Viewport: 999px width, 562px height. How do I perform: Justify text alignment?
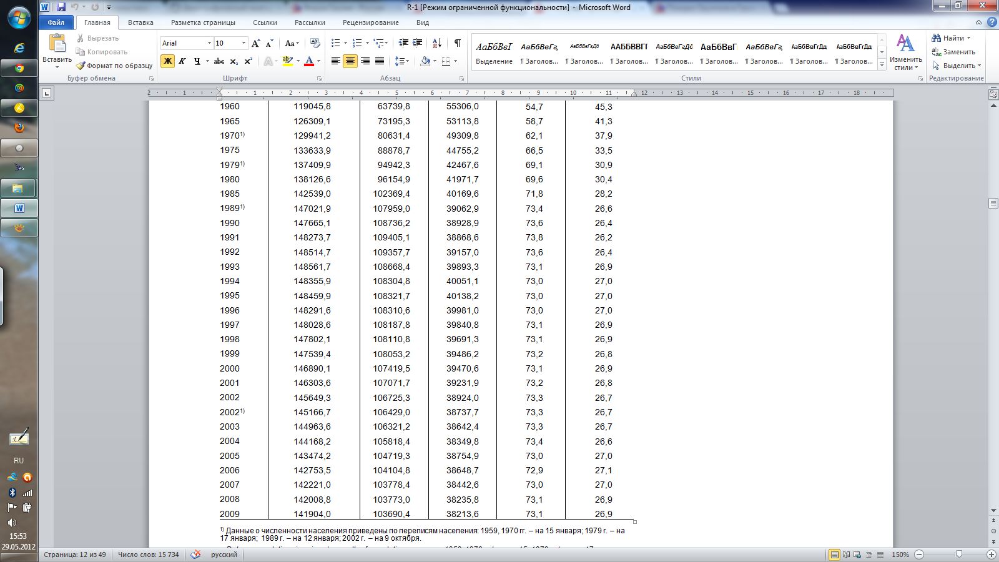379,61
